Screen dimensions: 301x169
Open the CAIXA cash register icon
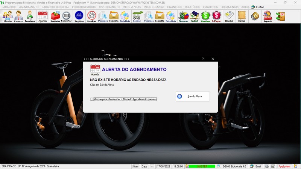(x=194, y=17)
